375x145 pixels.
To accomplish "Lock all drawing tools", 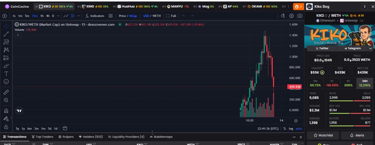I will [x=6, y=127].
